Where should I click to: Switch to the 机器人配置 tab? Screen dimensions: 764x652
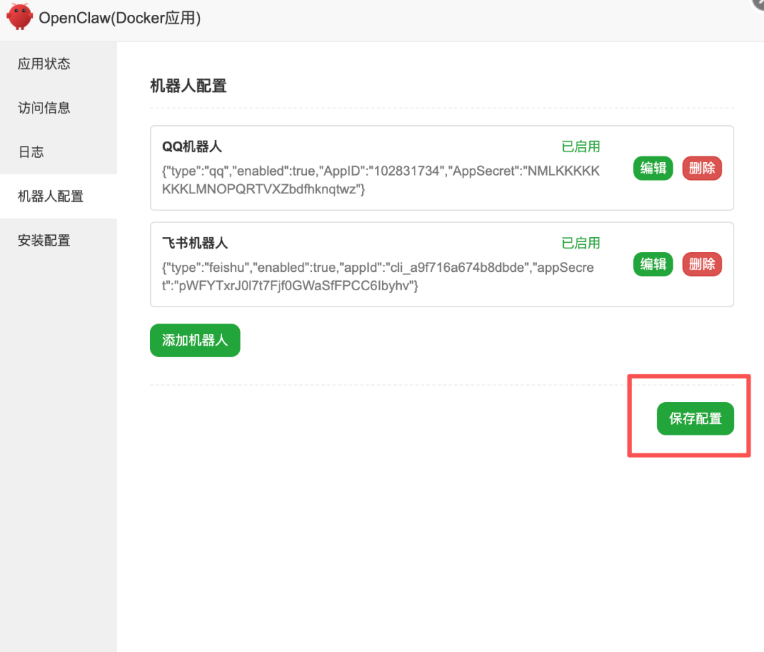[x=49, y=196]
